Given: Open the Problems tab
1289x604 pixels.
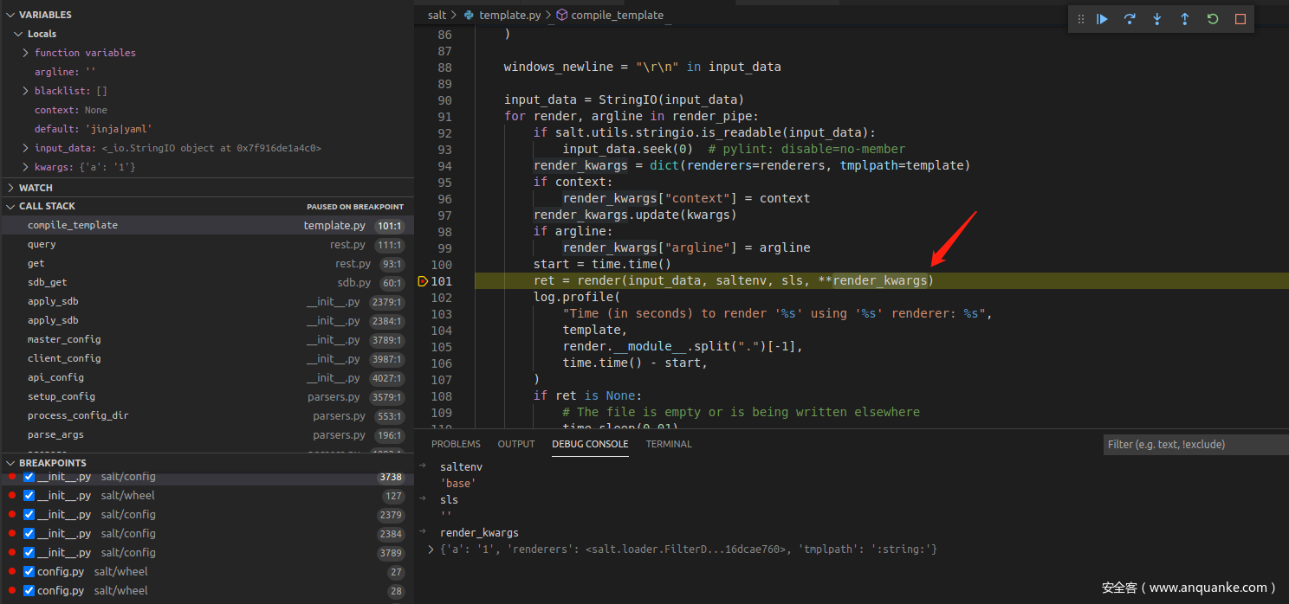Looking at the screenshot, I should [456, 444].
